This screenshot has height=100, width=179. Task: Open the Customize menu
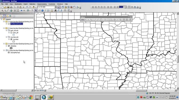(52, 4)
